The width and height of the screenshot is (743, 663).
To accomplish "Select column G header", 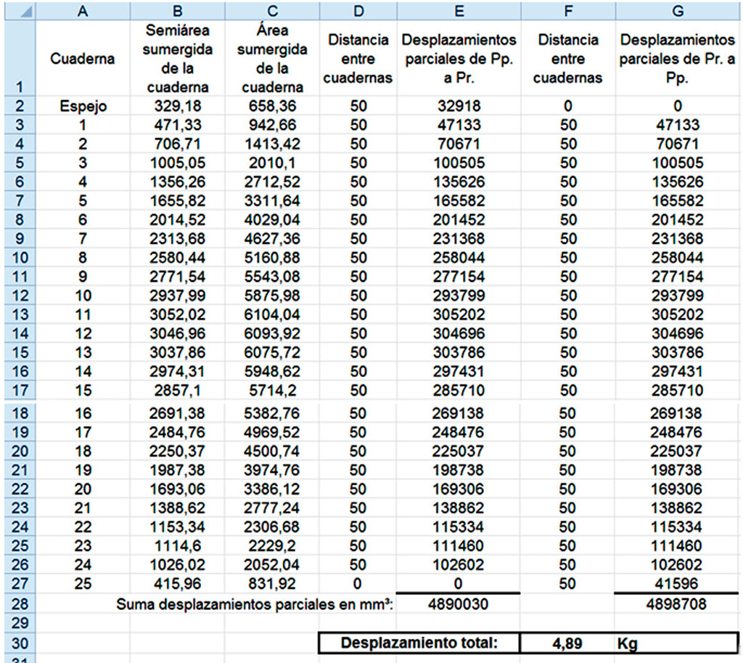I will pyautogui.click(x=677, y=11).
